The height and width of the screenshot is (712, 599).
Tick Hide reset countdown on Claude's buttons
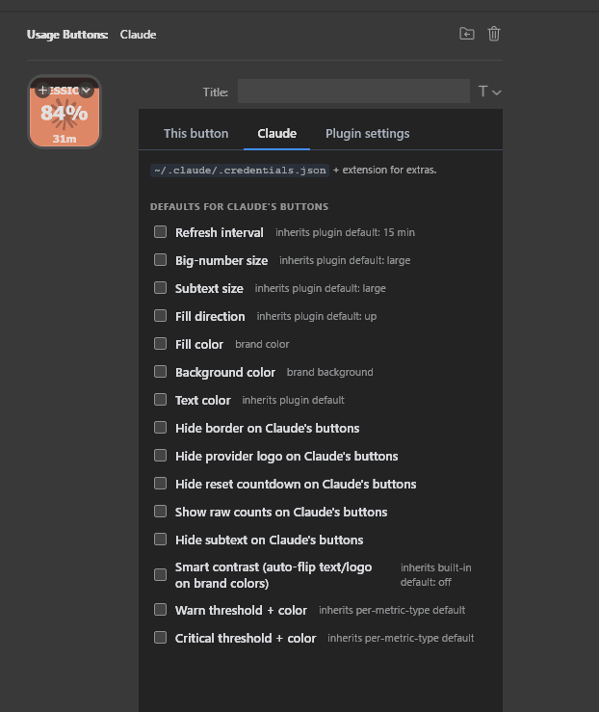coord(160,483)
